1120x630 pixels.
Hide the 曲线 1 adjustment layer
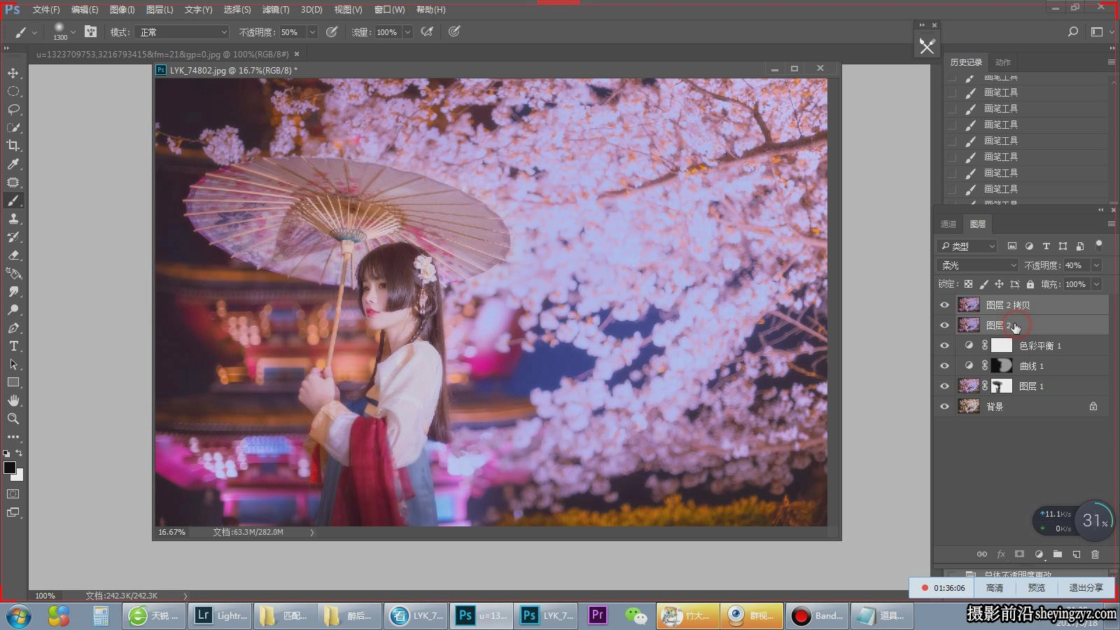[x=944, y=366]
